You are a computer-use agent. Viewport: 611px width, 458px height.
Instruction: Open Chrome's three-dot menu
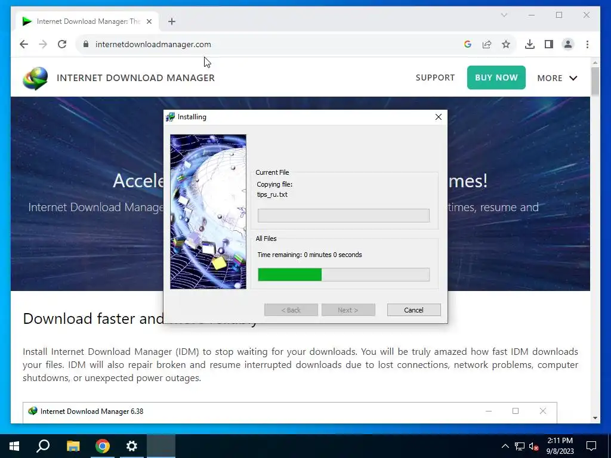click(x=587, y=44)
